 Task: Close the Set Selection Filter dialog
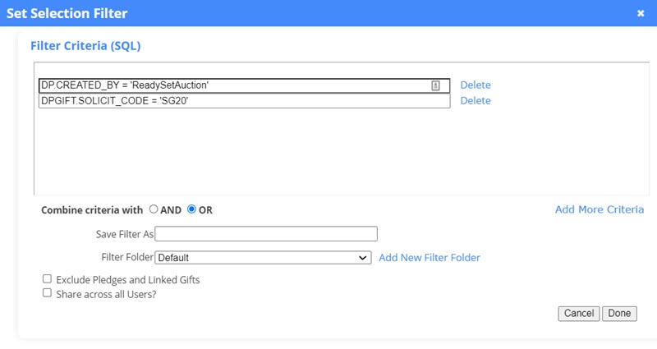(641, 13)
